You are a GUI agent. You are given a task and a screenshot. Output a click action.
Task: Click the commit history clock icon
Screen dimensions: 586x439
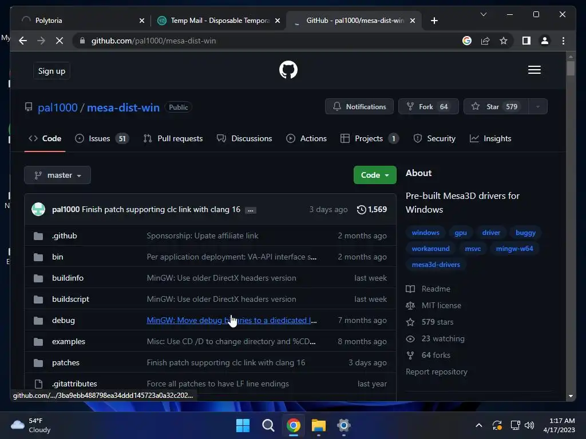coord(361,209)
